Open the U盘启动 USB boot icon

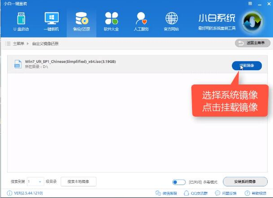[x=21, y=21]
